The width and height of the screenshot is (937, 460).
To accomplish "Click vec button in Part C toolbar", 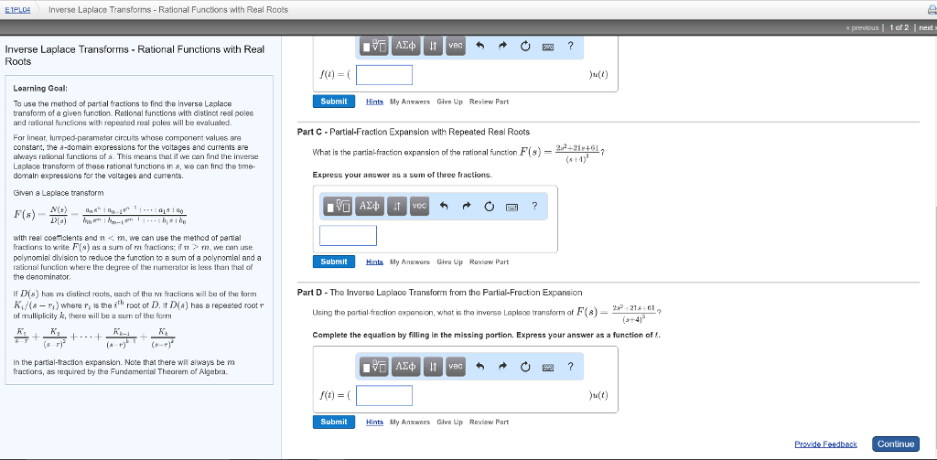I will click(419, 207).
